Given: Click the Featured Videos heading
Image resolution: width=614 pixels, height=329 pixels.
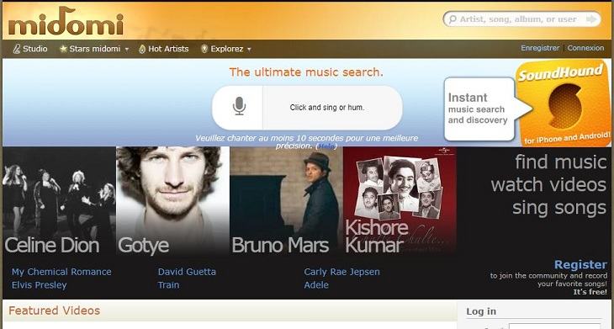Looking at the screenshot, I should click(x=54, y=310).
